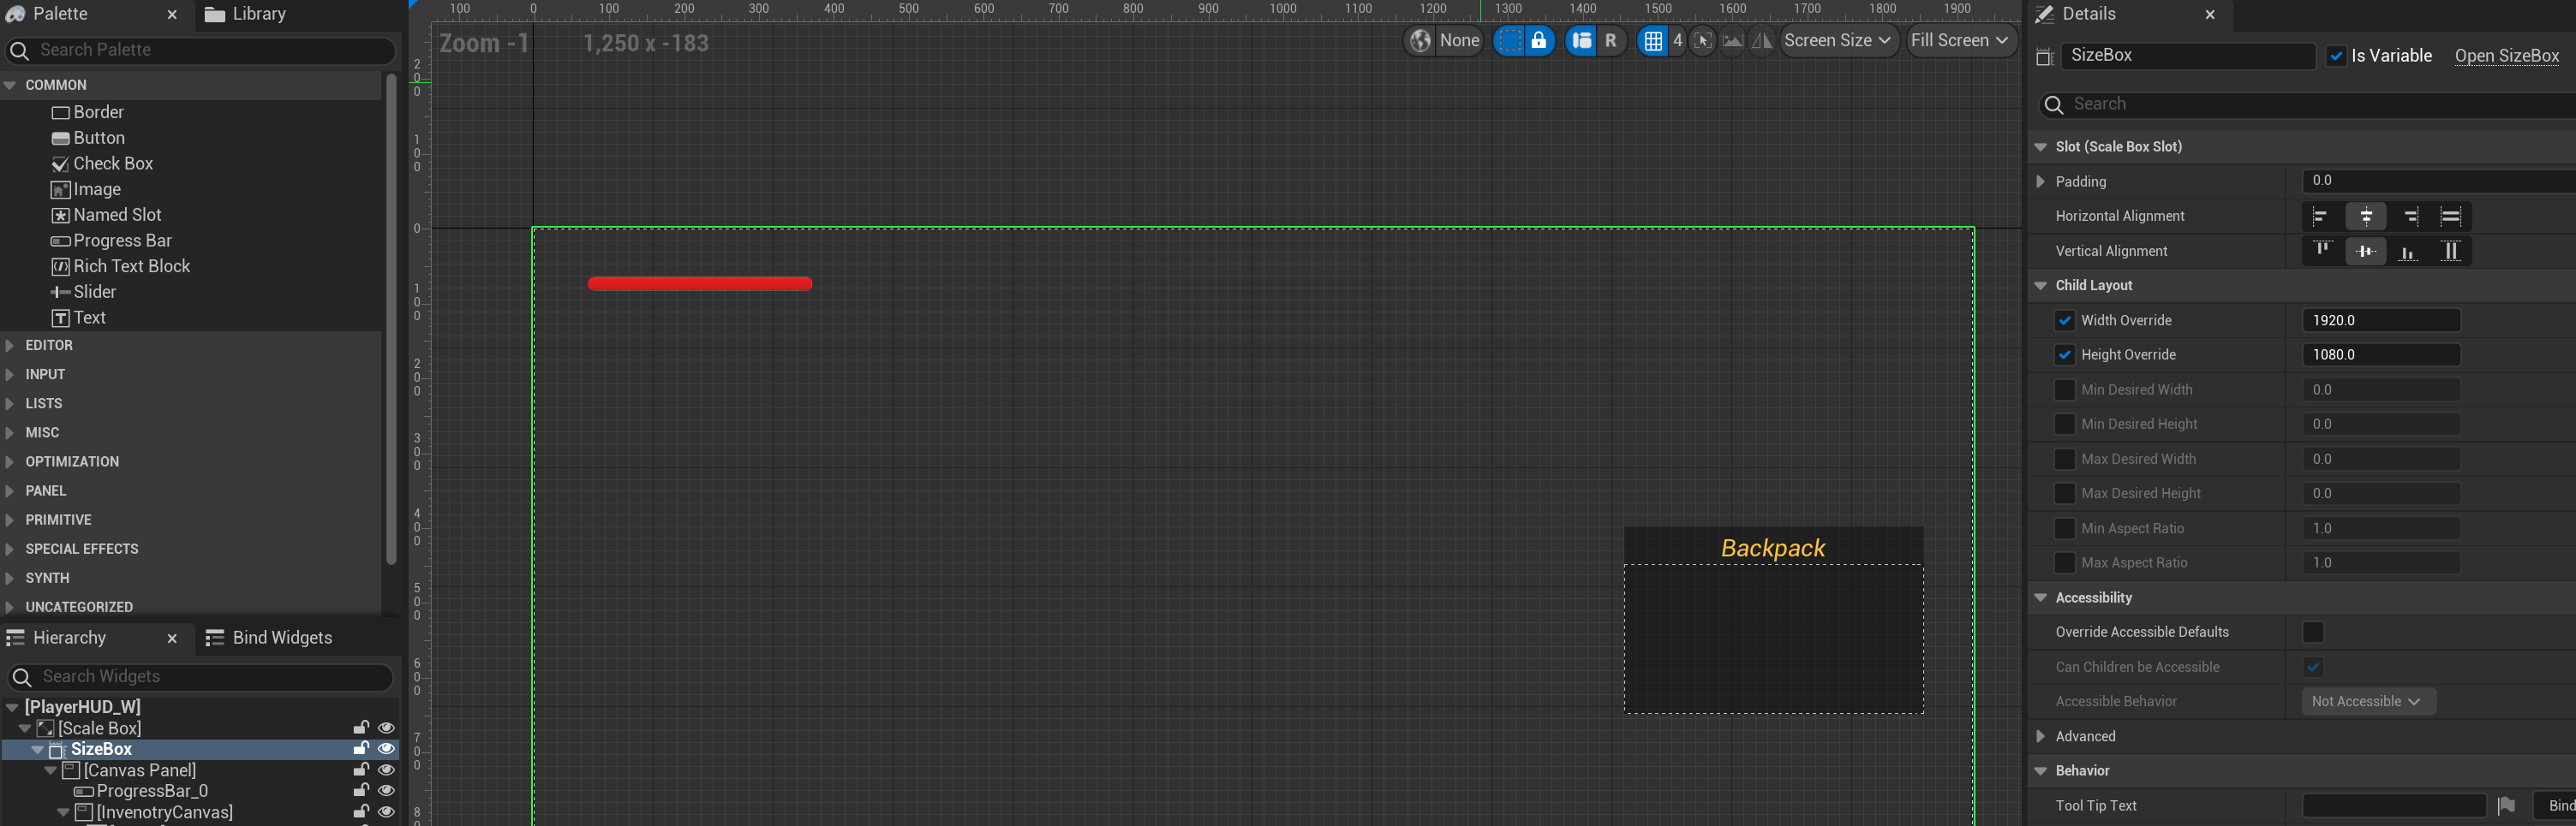Set horizontal alignment to center
The image size is (2576, 826).
[x=2366, y=217]
